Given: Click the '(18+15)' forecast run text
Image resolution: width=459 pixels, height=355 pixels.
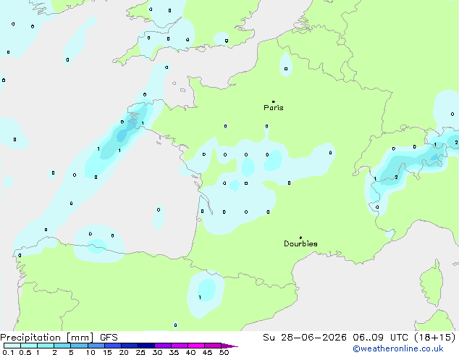Looking at the screenshot, I should coord(435,338).
